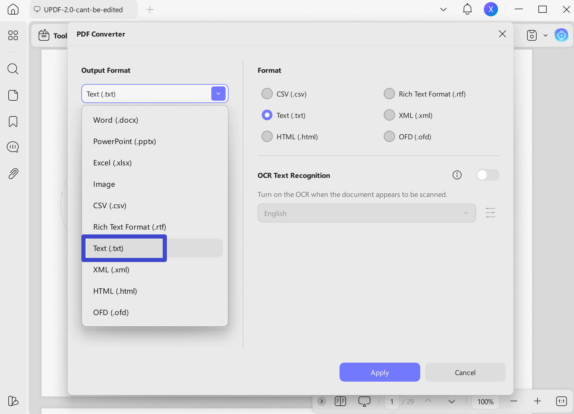The image size is (574, 414).
Task: Open the Home icon in the title bar
Action: tap(13, 10)
